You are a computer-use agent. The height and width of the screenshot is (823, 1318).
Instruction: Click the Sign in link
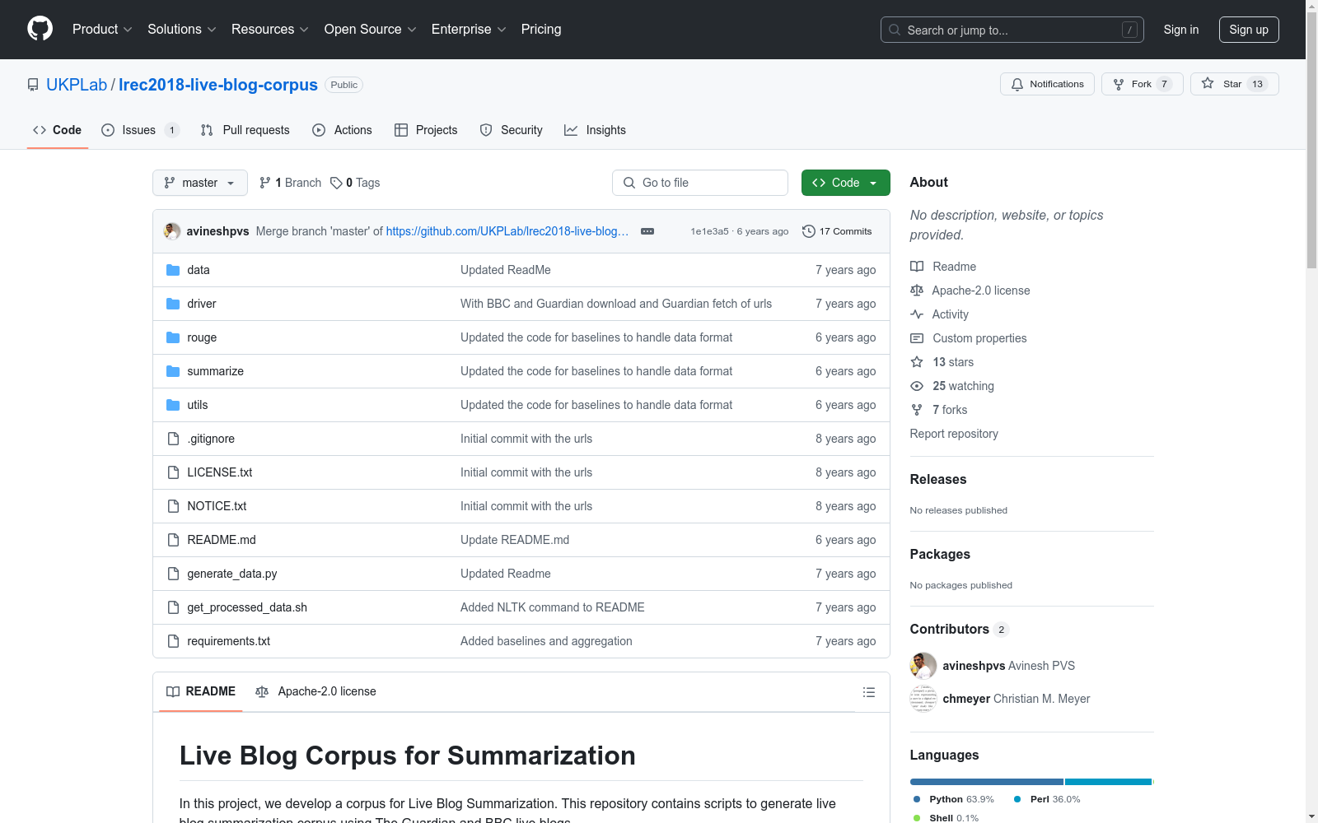1181,30
